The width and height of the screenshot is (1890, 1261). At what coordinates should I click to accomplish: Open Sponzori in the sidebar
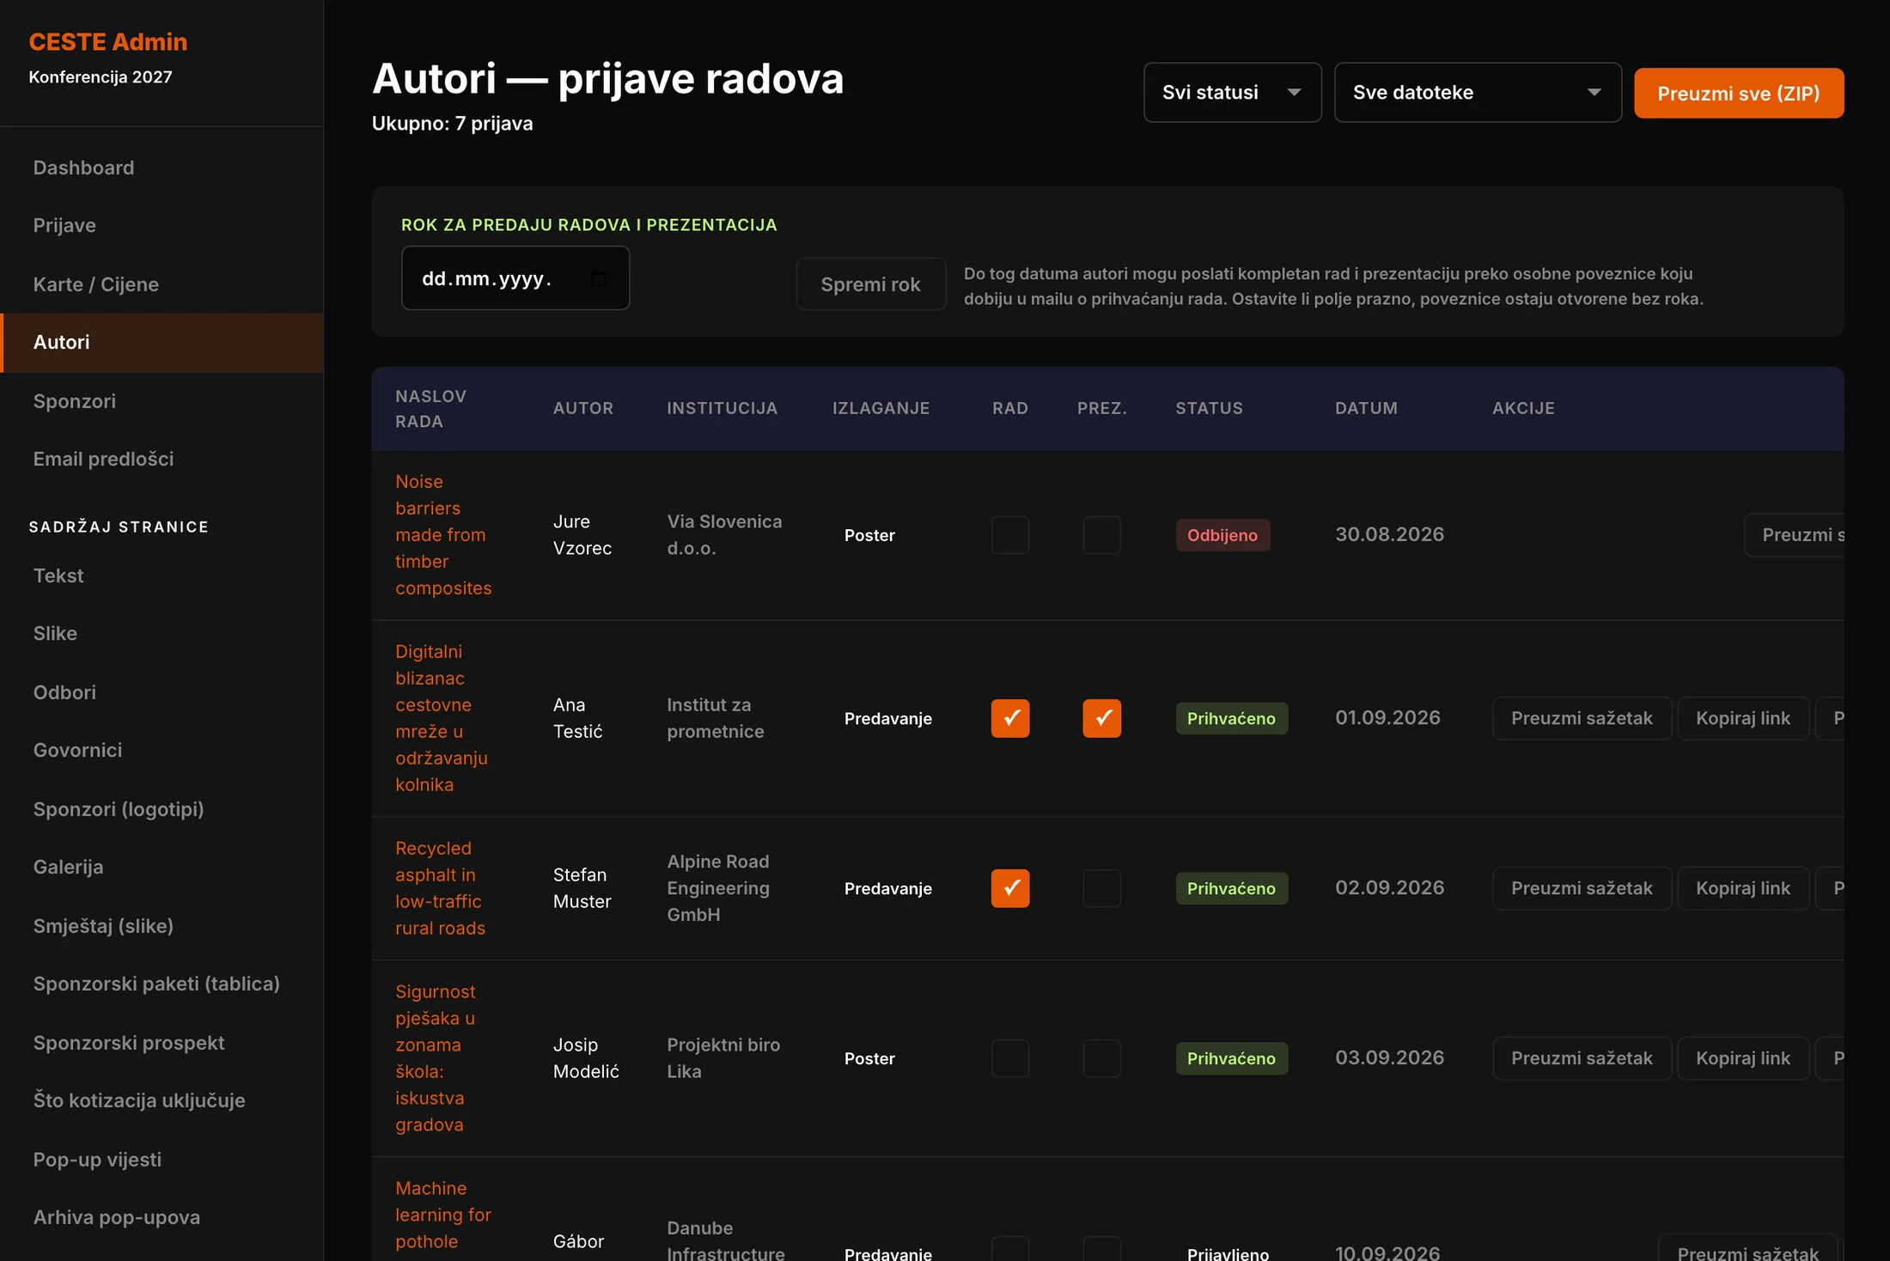click(x=162, y=401)
